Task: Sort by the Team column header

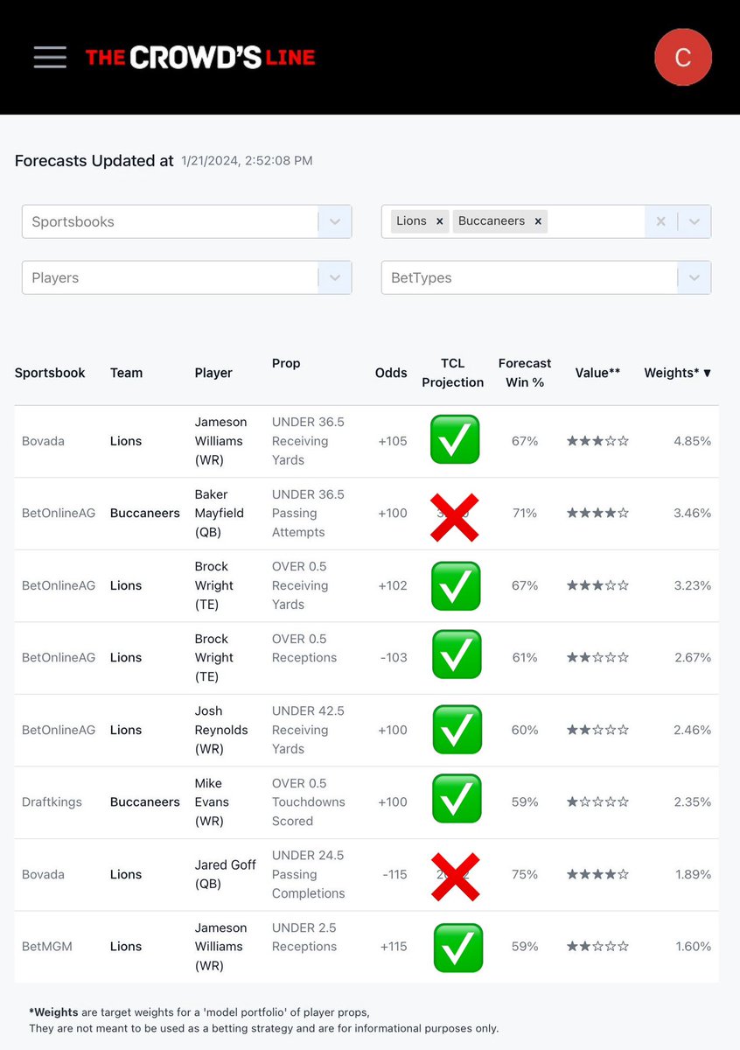Action: tap(126, 373)
